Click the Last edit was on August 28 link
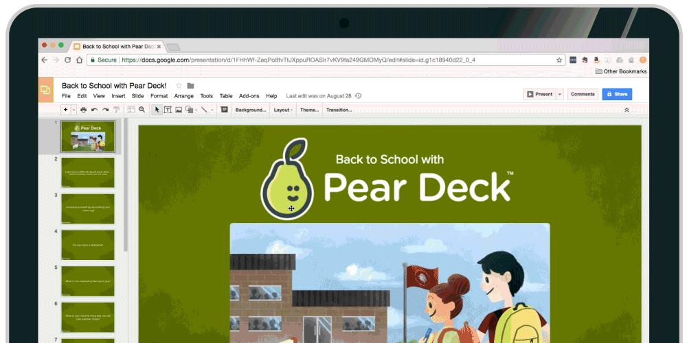 point(319,96)
